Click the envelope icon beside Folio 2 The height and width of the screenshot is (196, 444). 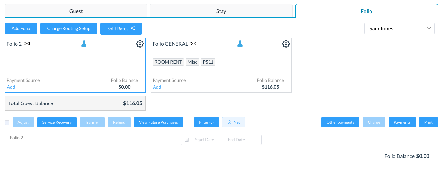pyautogui.click(x=27, y=44)
